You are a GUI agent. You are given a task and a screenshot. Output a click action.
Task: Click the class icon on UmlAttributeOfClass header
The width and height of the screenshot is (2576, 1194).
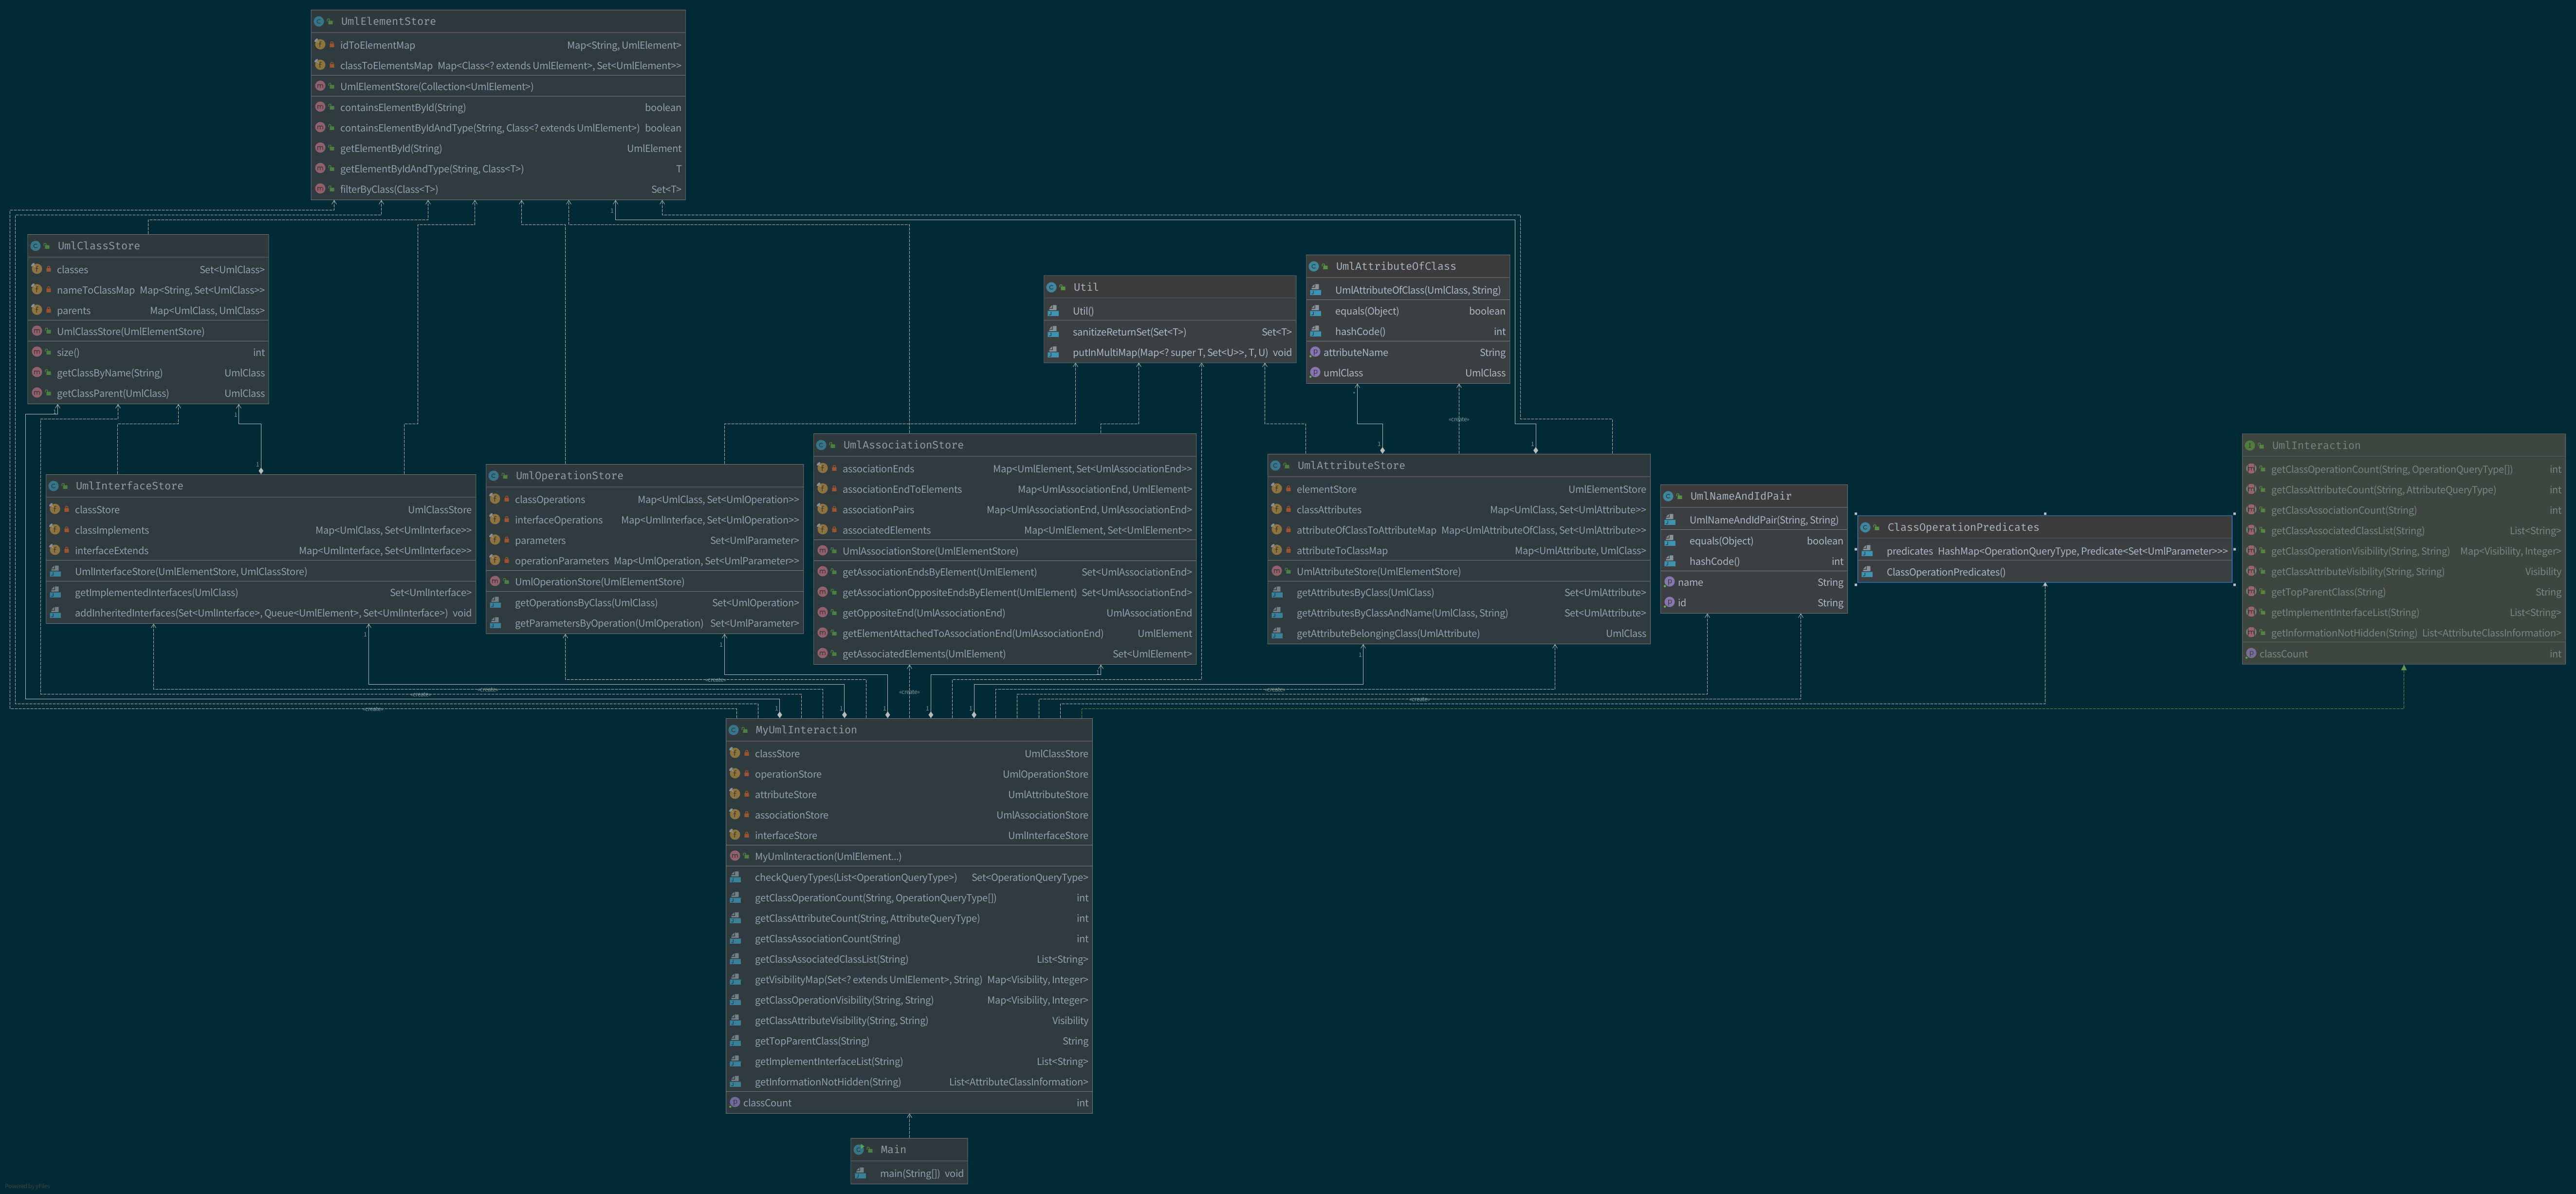pyautogui.click(x=1314, y=266)
